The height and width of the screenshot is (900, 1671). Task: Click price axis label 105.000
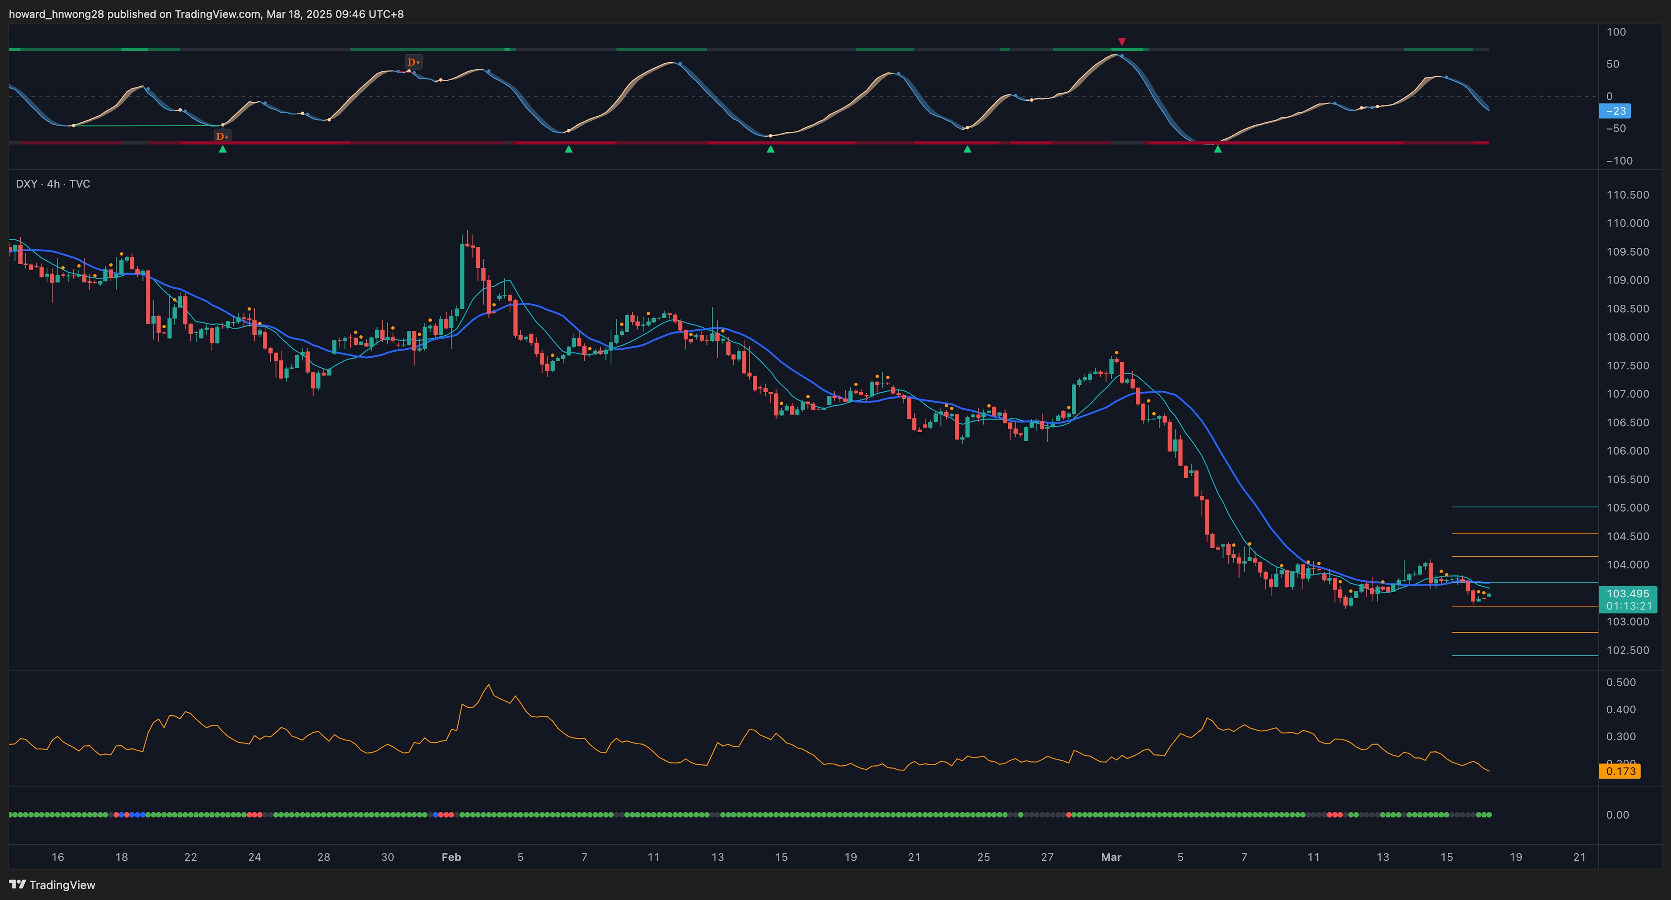(x=1627, y=508)
